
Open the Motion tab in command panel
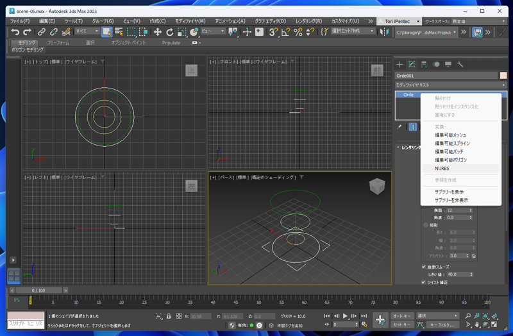click(x=436, y=64)
